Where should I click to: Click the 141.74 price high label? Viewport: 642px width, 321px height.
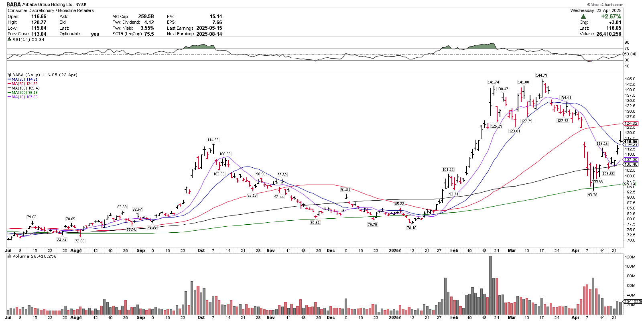tap(493, 82)
